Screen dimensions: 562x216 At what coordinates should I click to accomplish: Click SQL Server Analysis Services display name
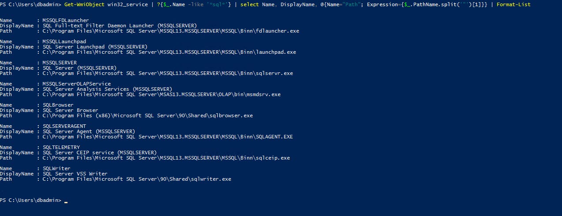[x=108, y=89]
